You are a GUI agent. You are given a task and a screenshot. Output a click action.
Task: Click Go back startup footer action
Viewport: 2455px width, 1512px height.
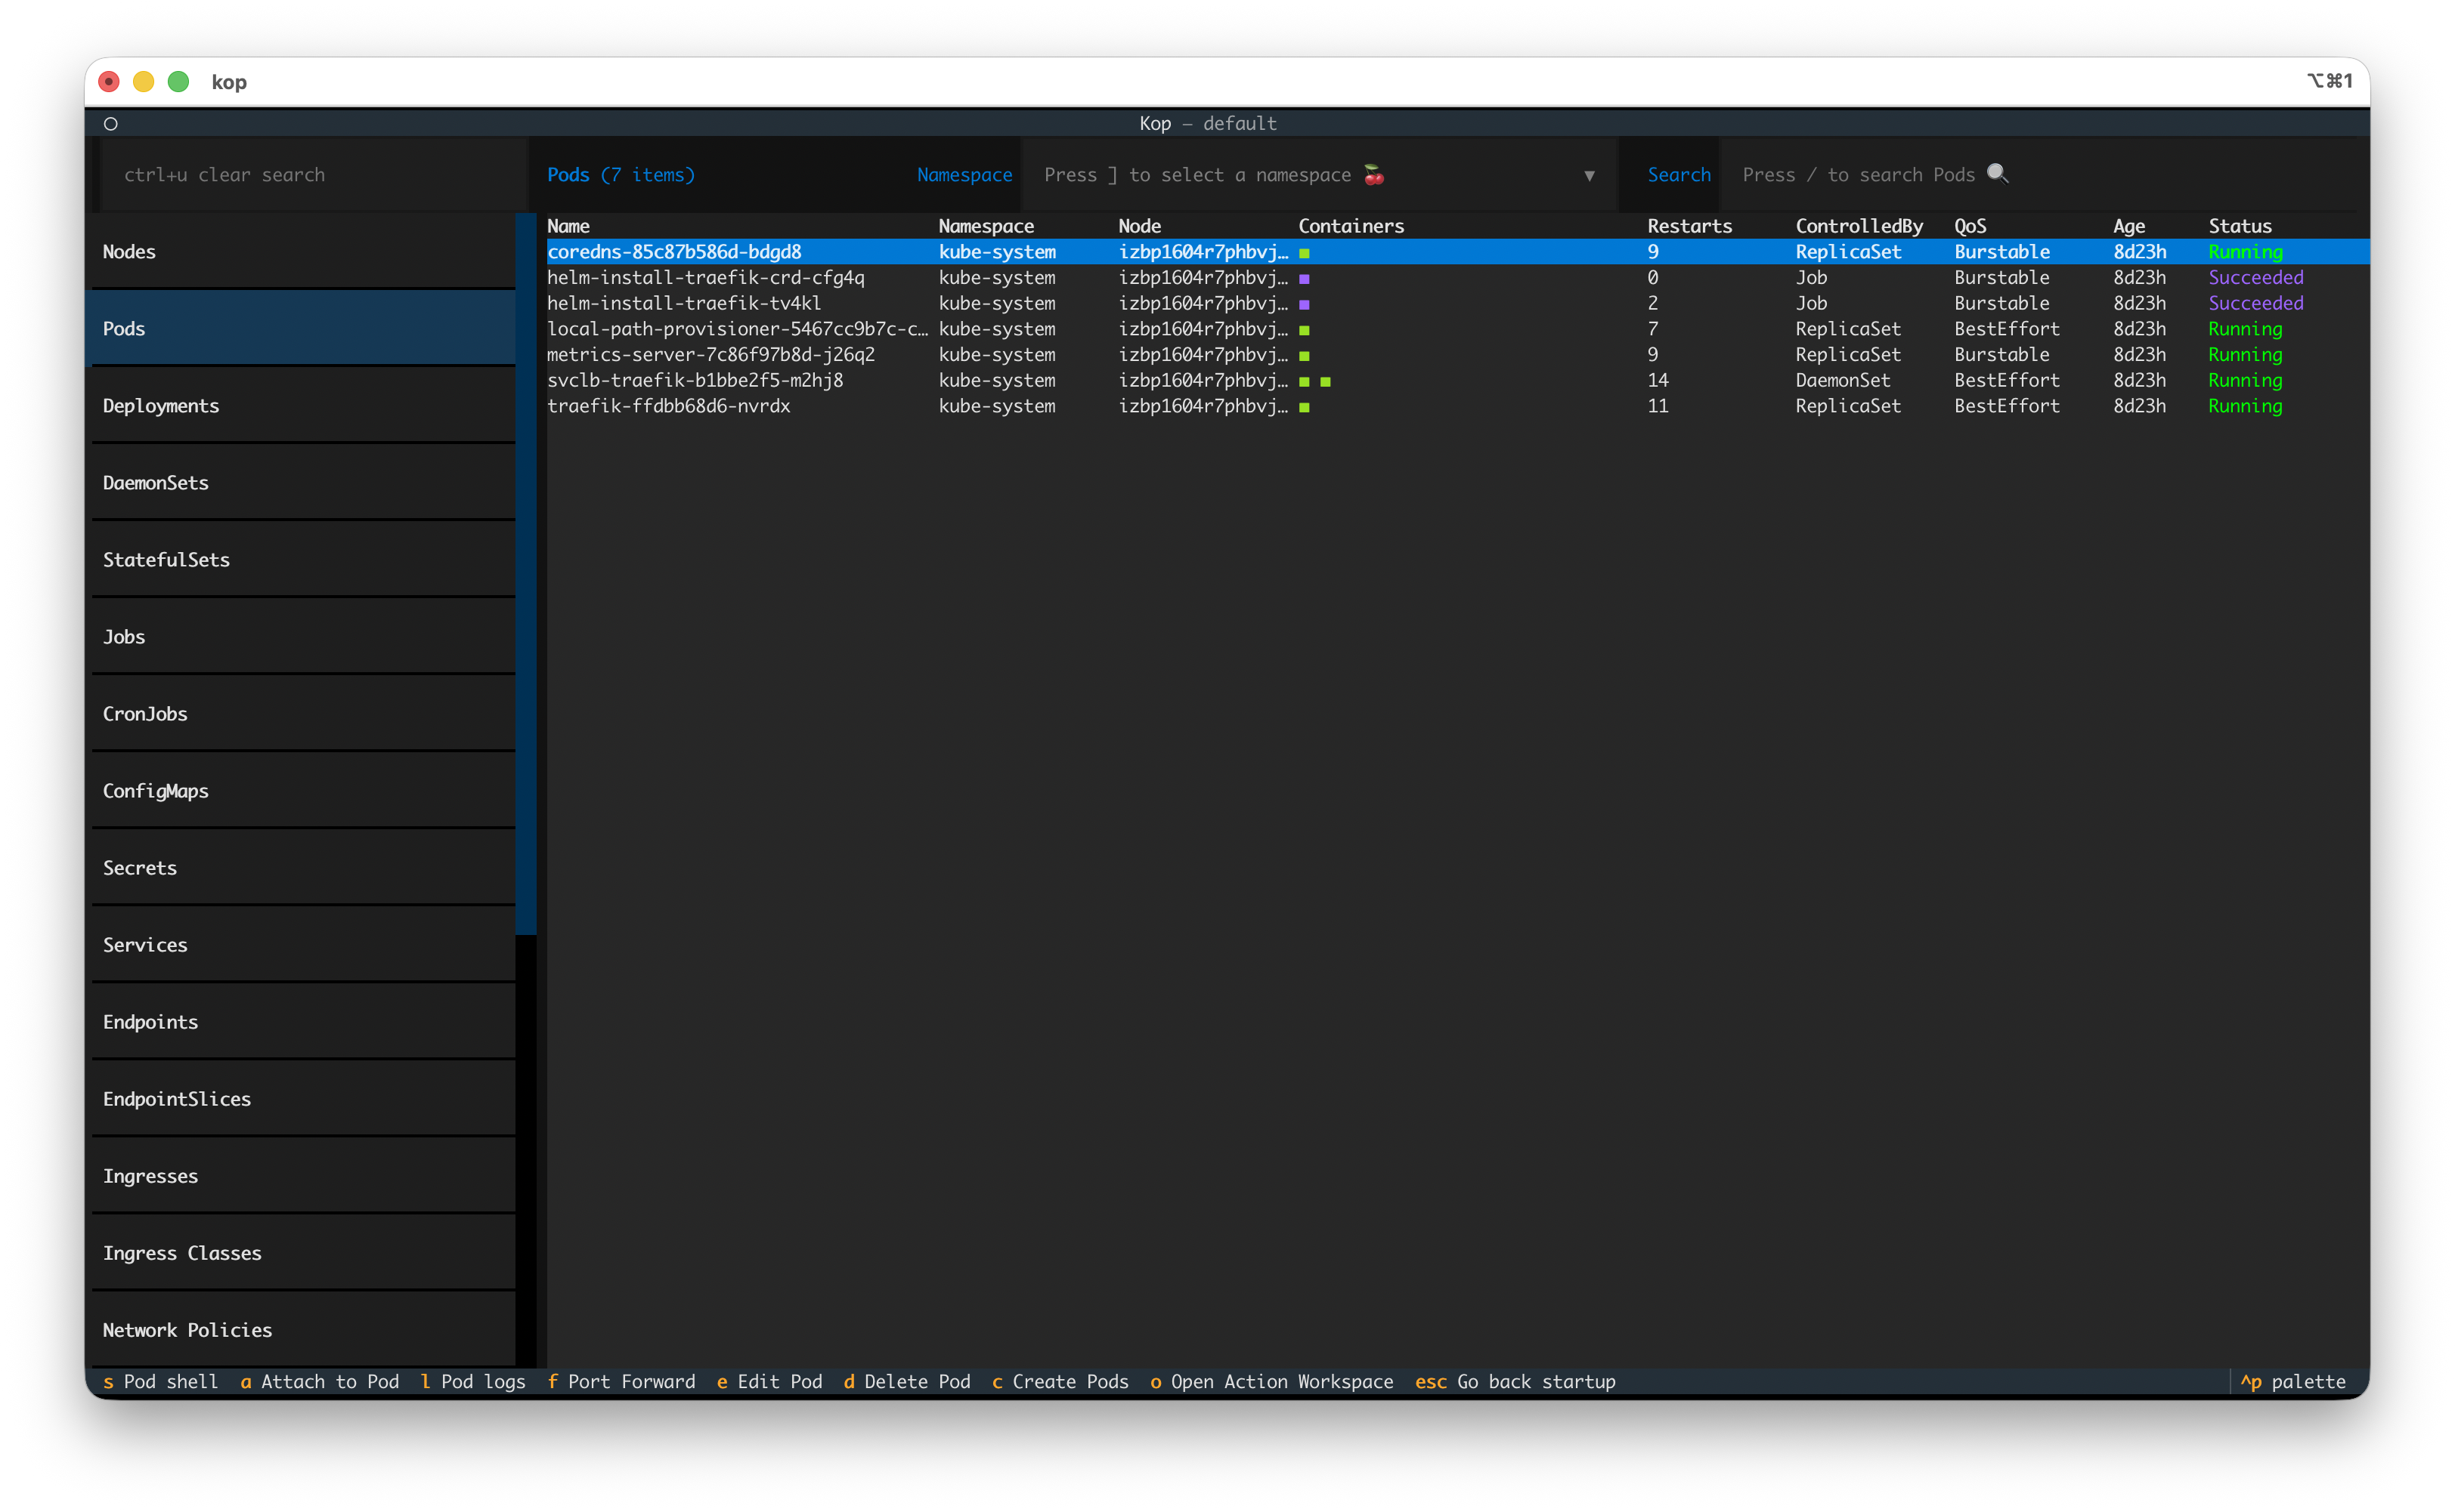click(x=1515, y=1382)
